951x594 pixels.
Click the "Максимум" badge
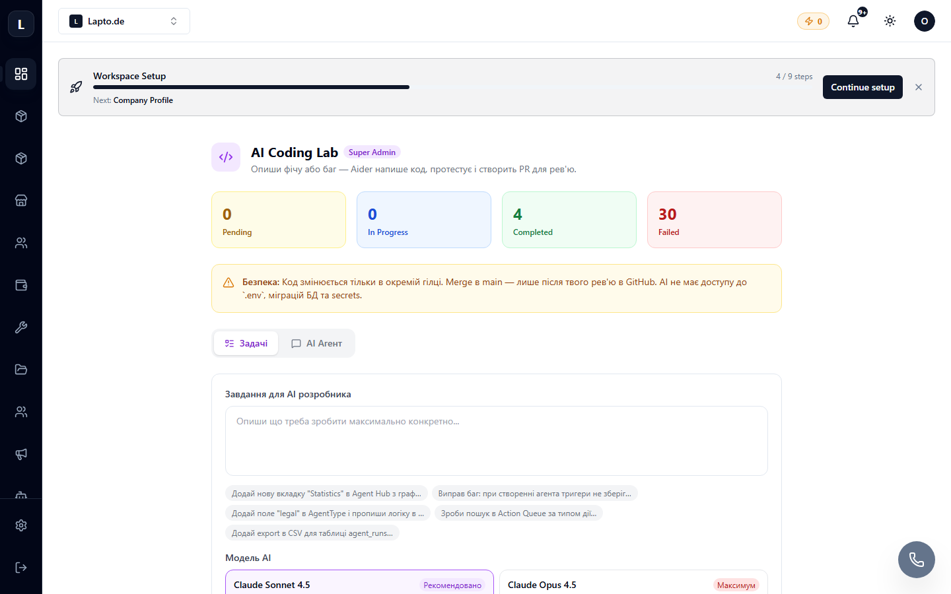[x=736, y=585]
